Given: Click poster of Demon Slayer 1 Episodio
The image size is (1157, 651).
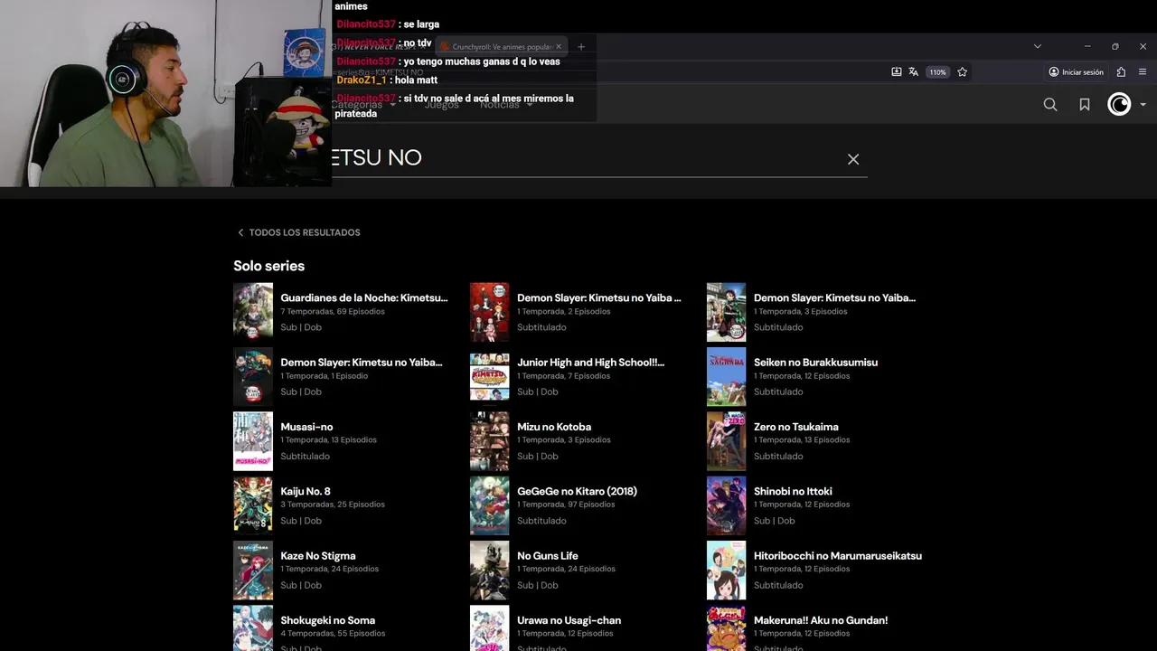Looking at the screenshot, I should pos(253,376).
